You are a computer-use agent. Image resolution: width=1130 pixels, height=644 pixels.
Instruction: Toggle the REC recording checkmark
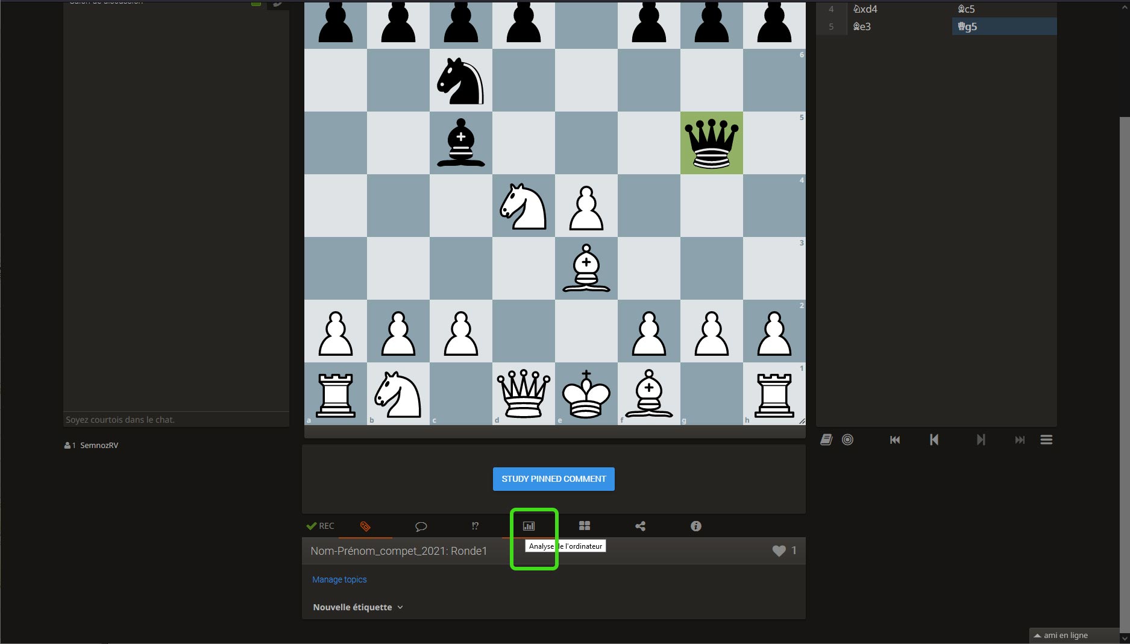pyautogui.click(x=319, y=526)
